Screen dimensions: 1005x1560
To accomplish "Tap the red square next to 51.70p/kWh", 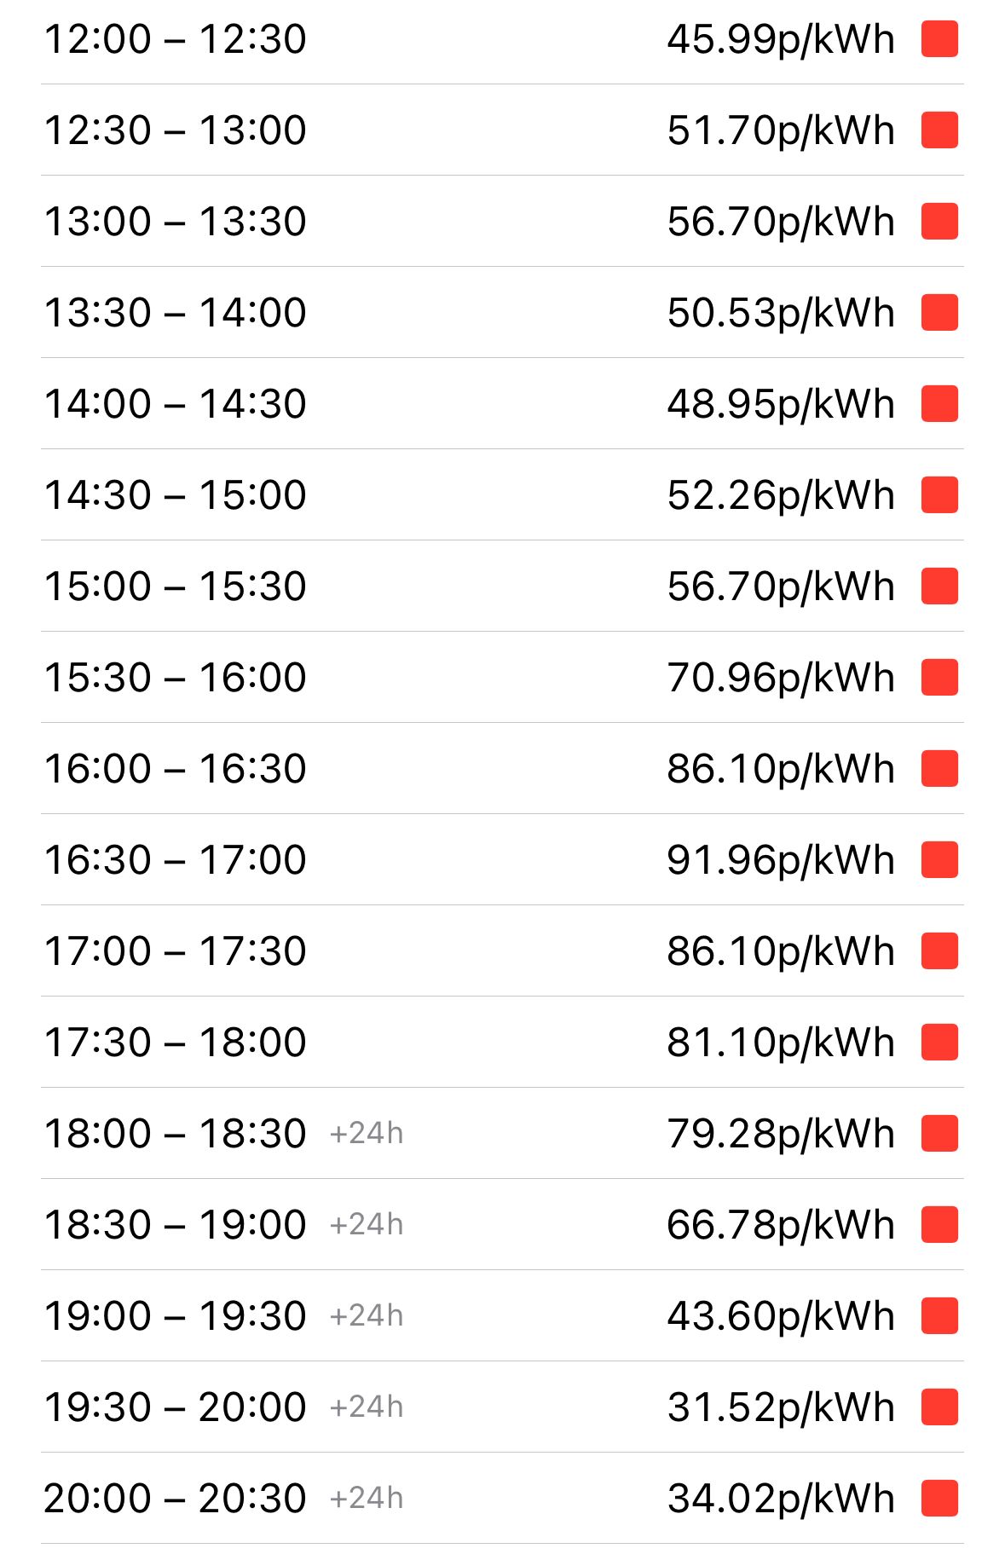I will point(939,130).
